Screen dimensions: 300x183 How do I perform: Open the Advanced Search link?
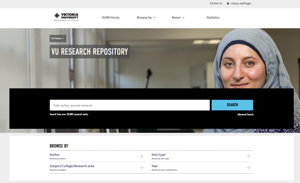(246, 114)
